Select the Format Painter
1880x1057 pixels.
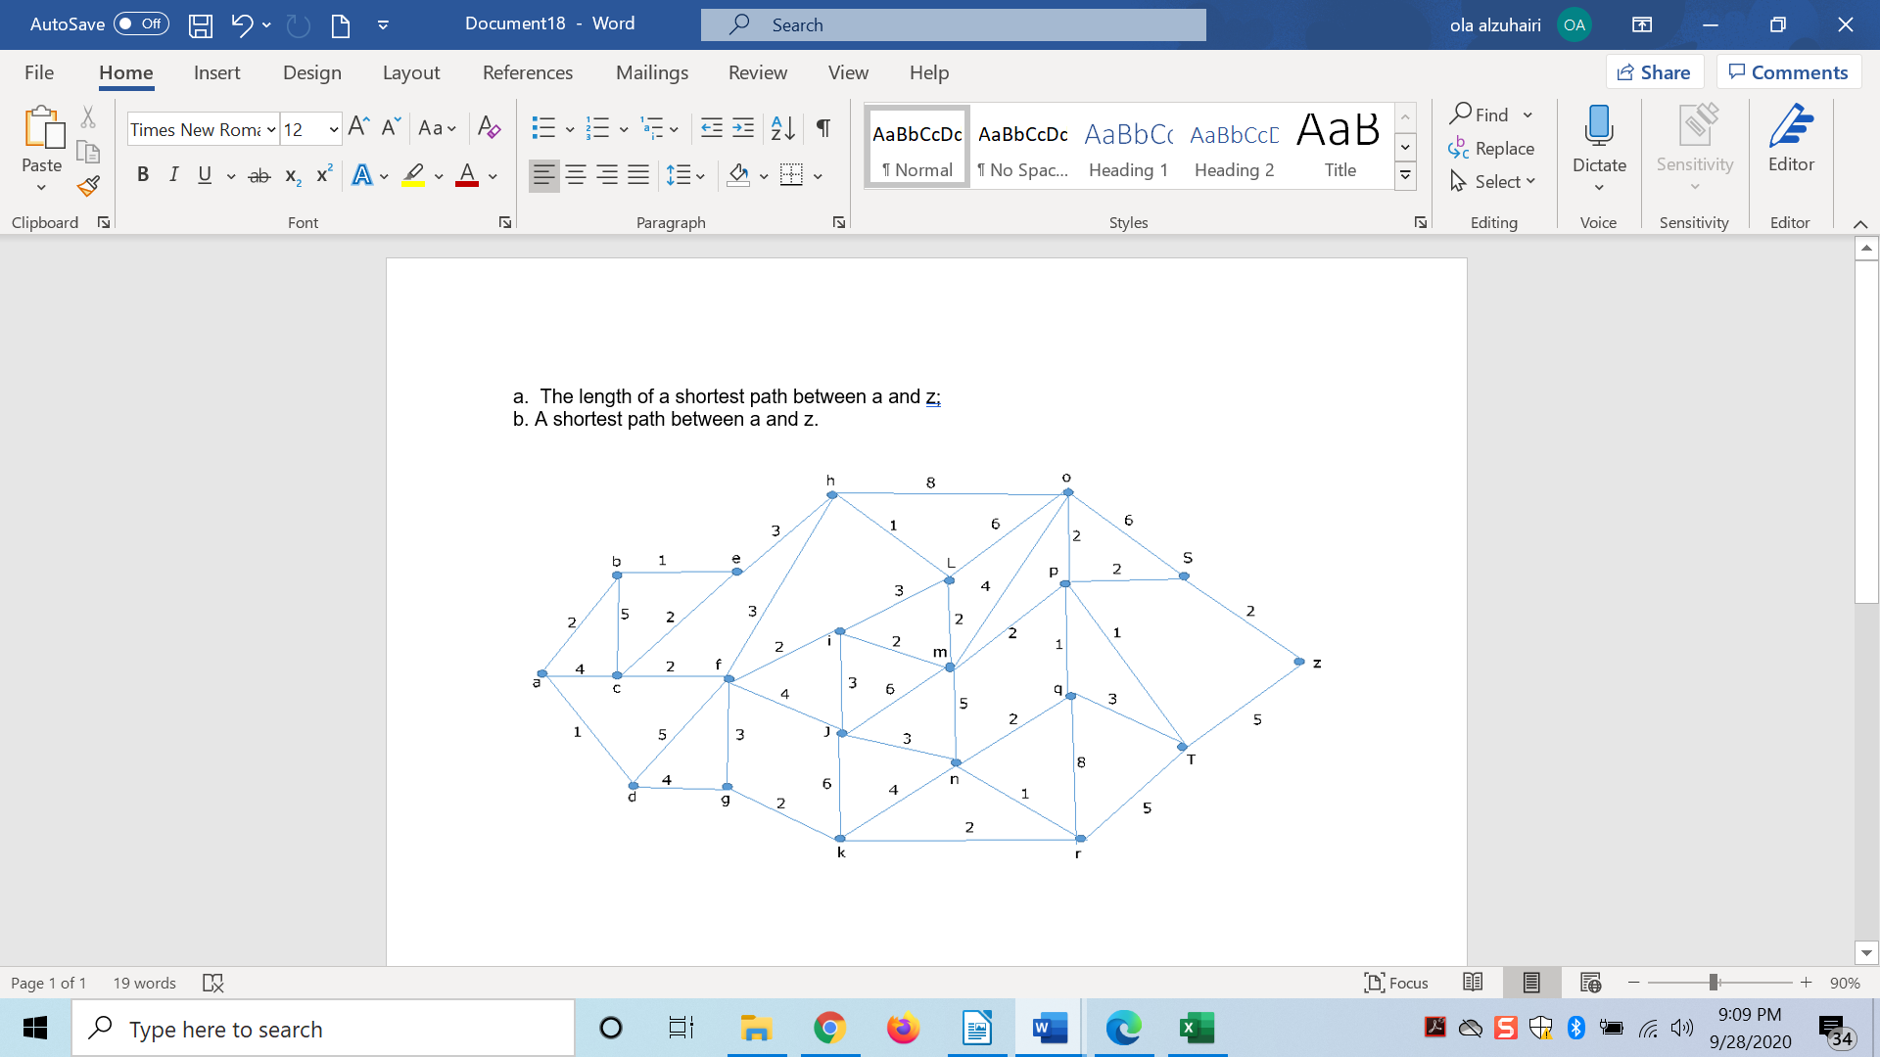87,186
